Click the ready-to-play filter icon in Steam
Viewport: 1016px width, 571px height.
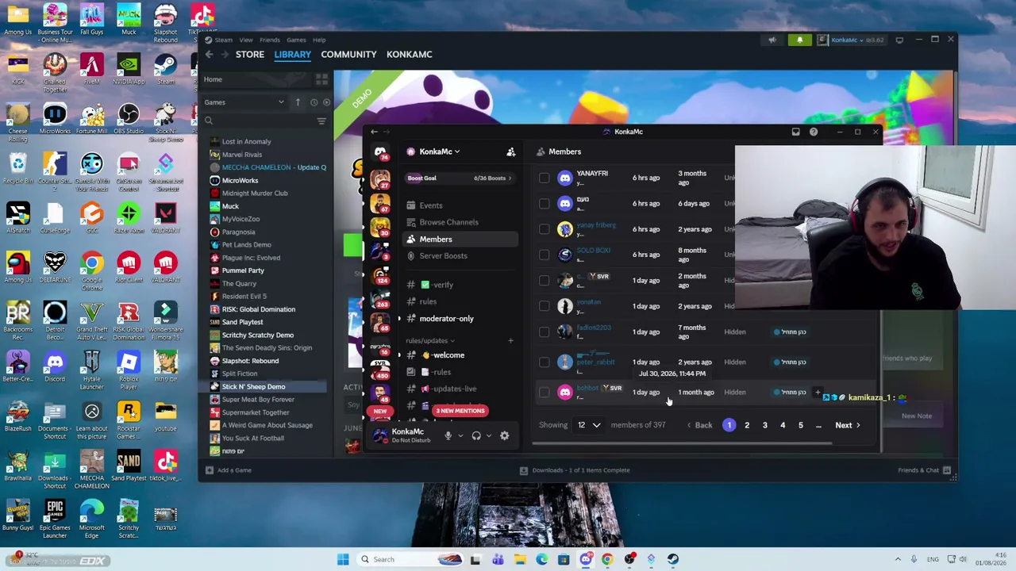(326, 102)
